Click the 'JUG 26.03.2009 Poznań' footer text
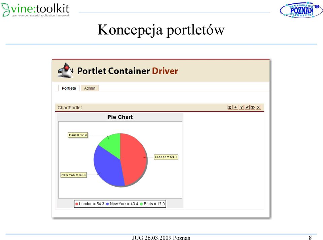This screenshot has width=323, height=240. point(161,238)
